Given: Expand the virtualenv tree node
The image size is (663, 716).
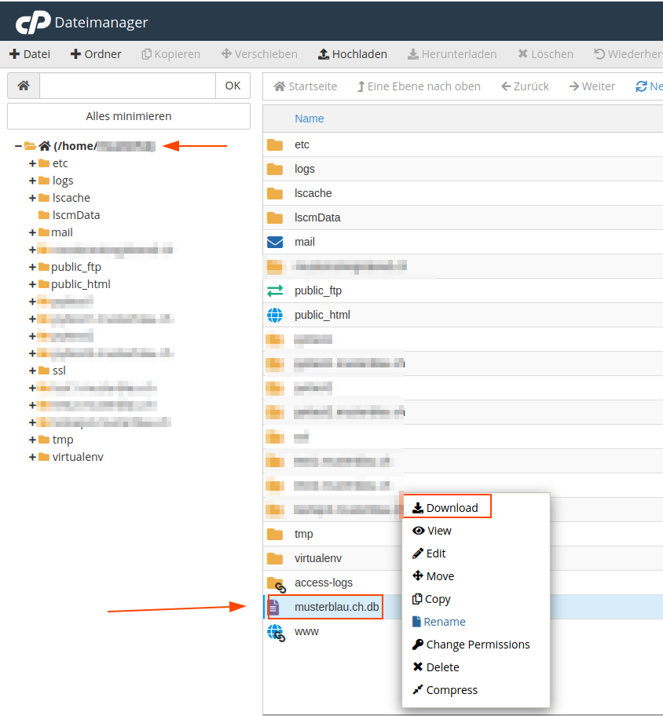Looking at the screenshot, I should (x=33, y=457).
